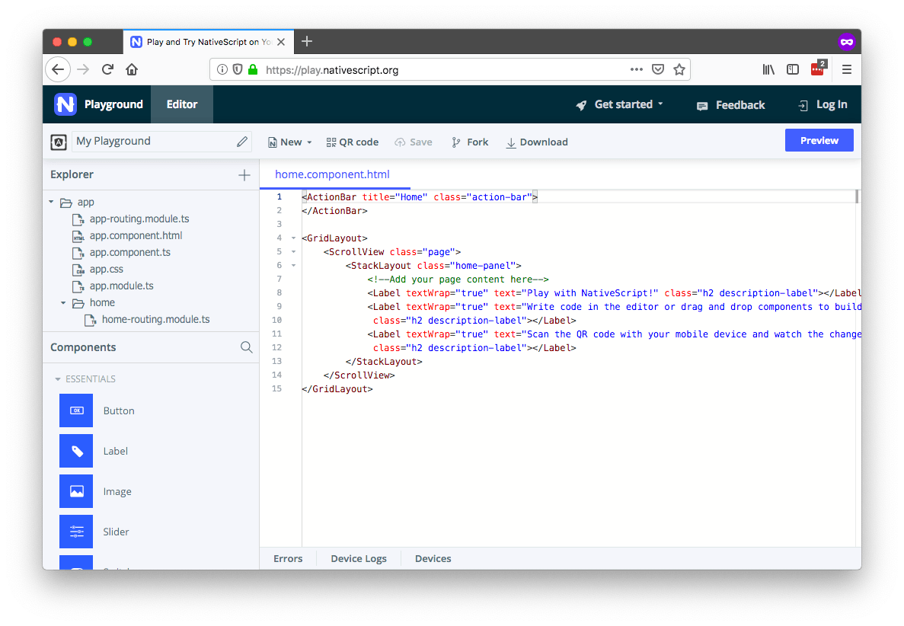Open the QR code option
Screen dimensions: 904x626
pyautogui.click(x=352, y=142)
